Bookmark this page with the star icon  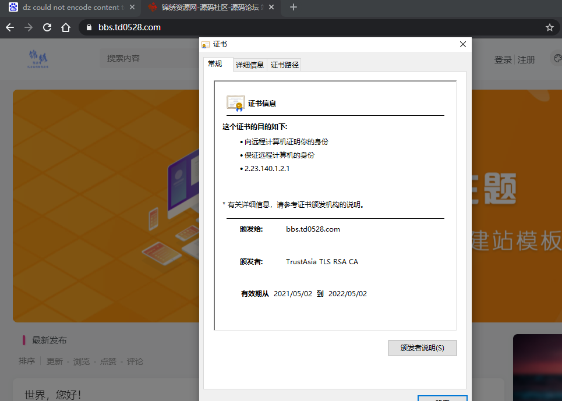pos(549,27)
